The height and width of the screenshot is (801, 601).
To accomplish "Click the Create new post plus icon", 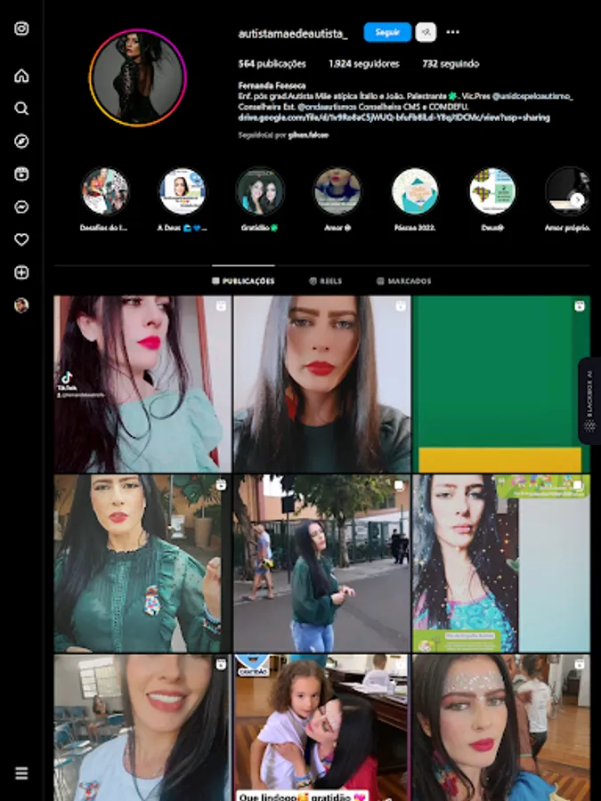I will click(21, 272).
